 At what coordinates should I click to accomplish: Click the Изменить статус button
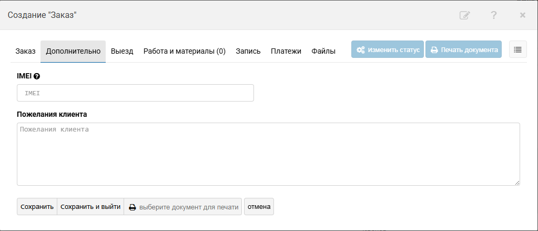point(388,50)
